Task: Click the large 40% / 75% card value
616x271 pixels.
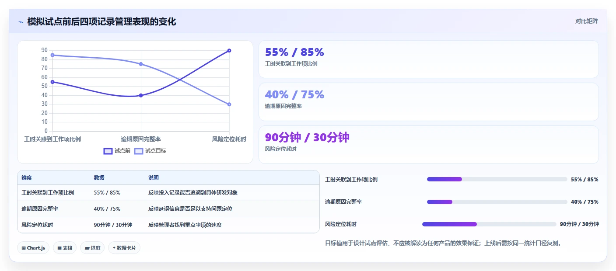Action: coord(294,94)
